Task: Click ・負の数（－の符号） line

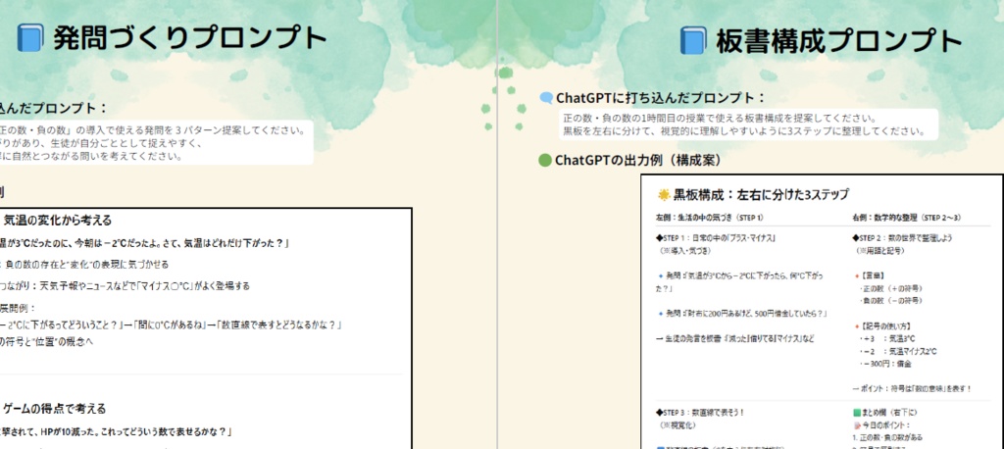Action: 890,300
